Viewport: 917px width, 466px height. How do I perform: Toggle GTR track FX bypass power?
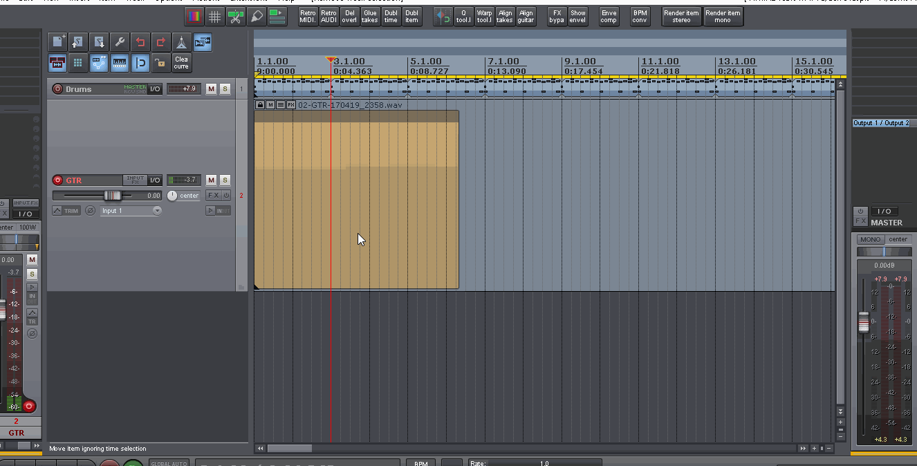(226, 196)
